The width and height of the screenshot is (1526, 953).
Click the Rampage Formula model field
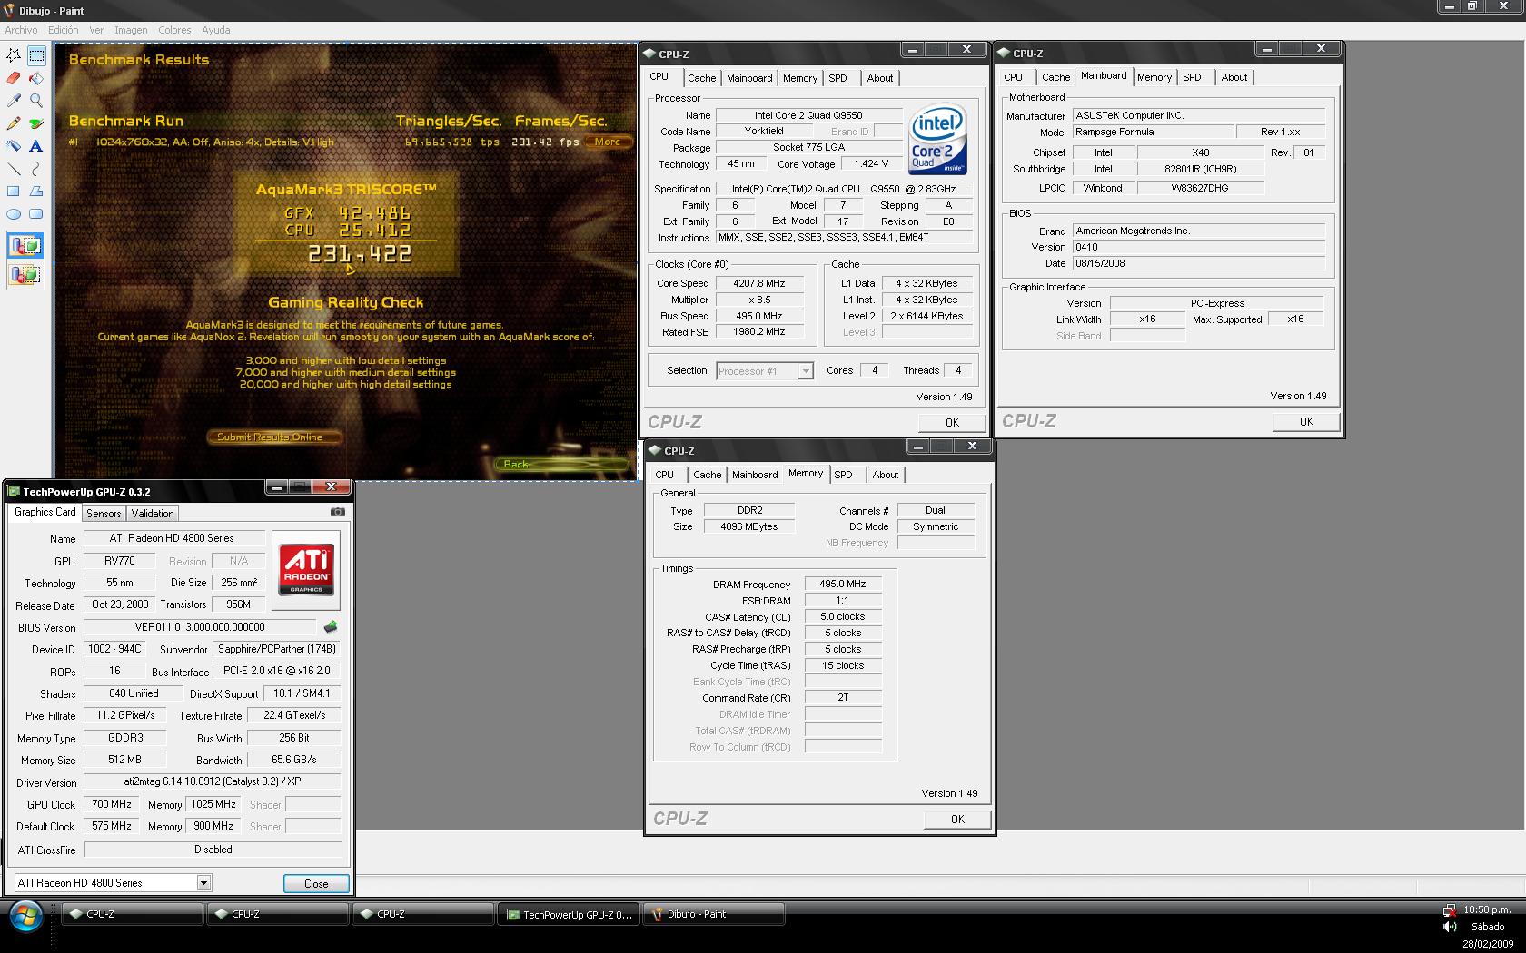(1154, 133)
